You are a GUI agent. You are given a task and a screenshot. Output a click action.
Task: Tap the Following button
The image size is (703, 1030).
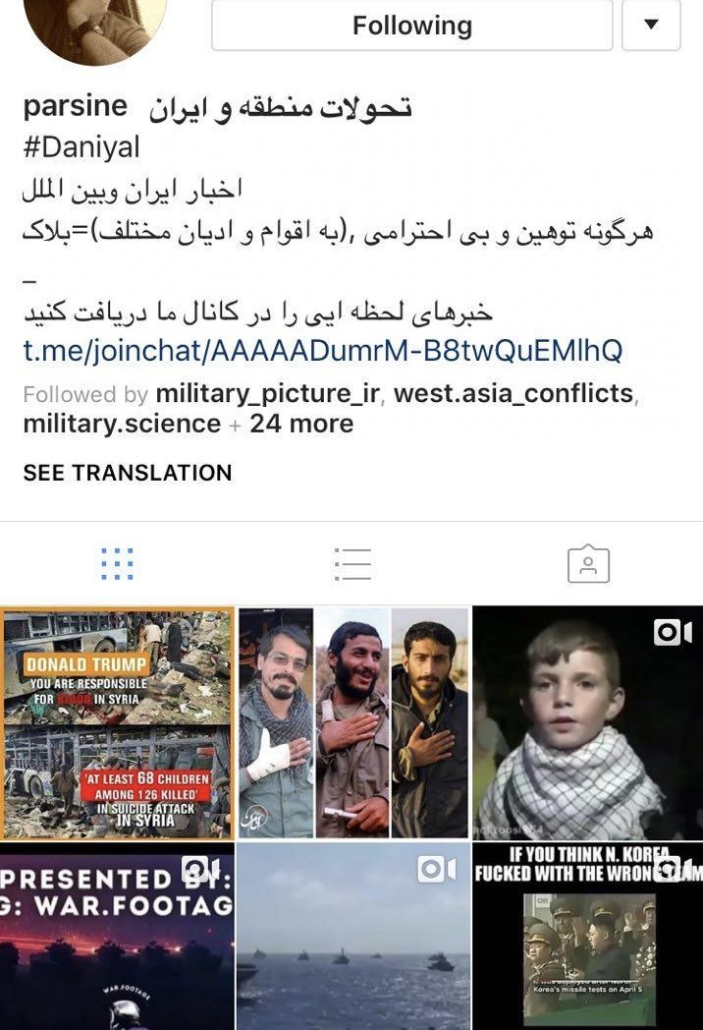click(412, 25)
